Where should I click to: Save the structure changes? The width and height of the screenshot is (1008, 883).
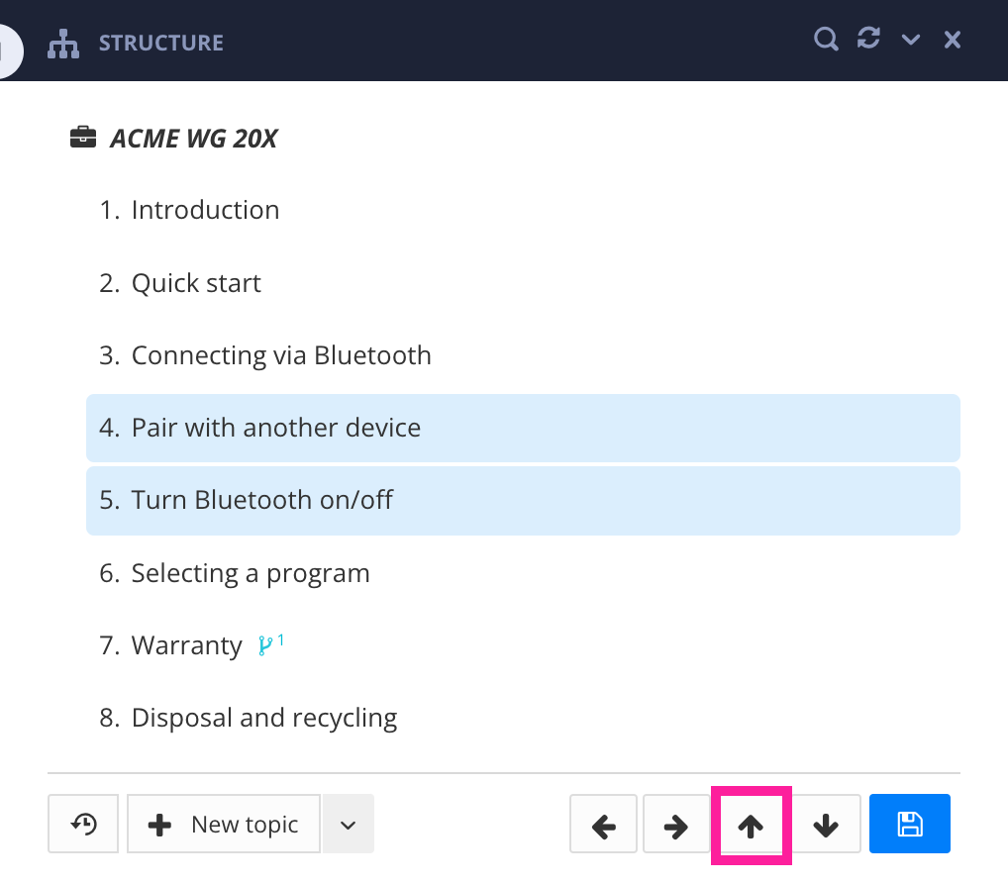coord(909,823)
